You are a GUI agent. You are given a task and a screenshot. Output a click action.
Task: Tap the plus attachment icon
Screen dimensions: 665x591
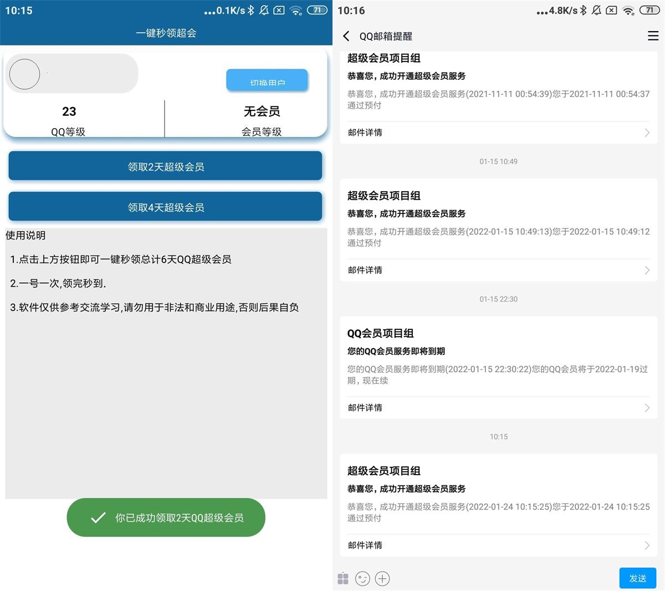[382, 579]
